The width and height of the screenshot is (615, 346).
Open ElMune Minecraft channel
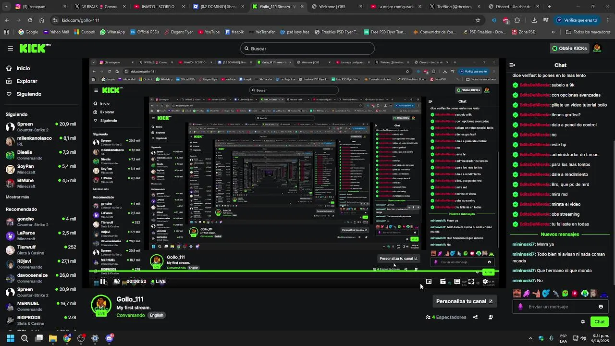41,183
